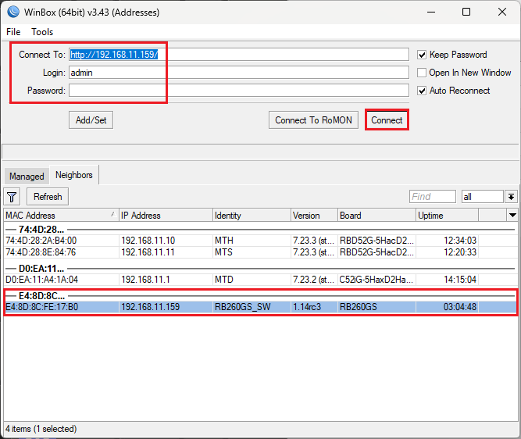Click board C52iG-5HaxD2Ha... cell
Image resolution: width=521 pixels, height=439 pixels.
click(376, 280)
